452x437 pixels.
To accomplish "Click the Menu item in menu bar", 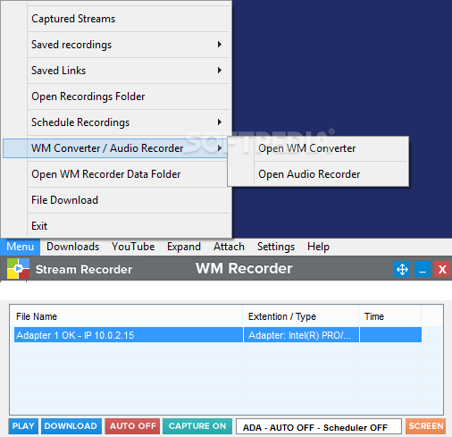I will [x=20, y=247].
